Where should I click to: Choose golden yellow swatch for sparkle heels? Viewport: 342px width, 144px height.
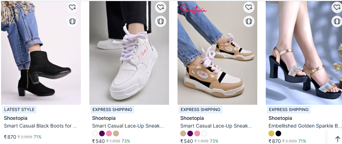271,133
